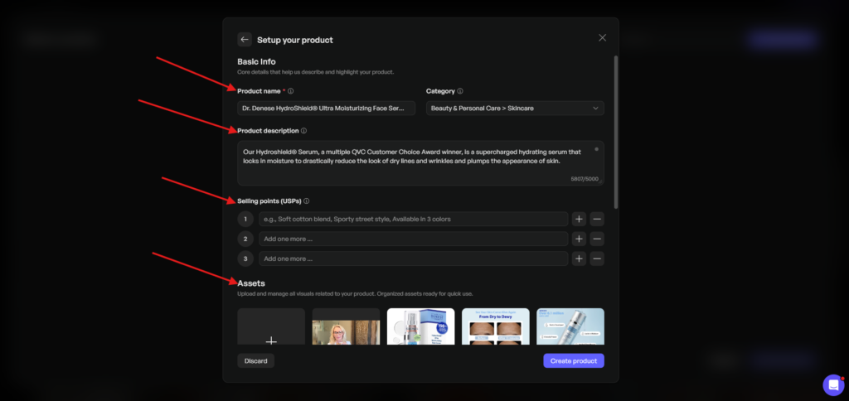This screenshot has height=401, width=849.
Task: Delete selling point row 3
Action: point(597,258)
